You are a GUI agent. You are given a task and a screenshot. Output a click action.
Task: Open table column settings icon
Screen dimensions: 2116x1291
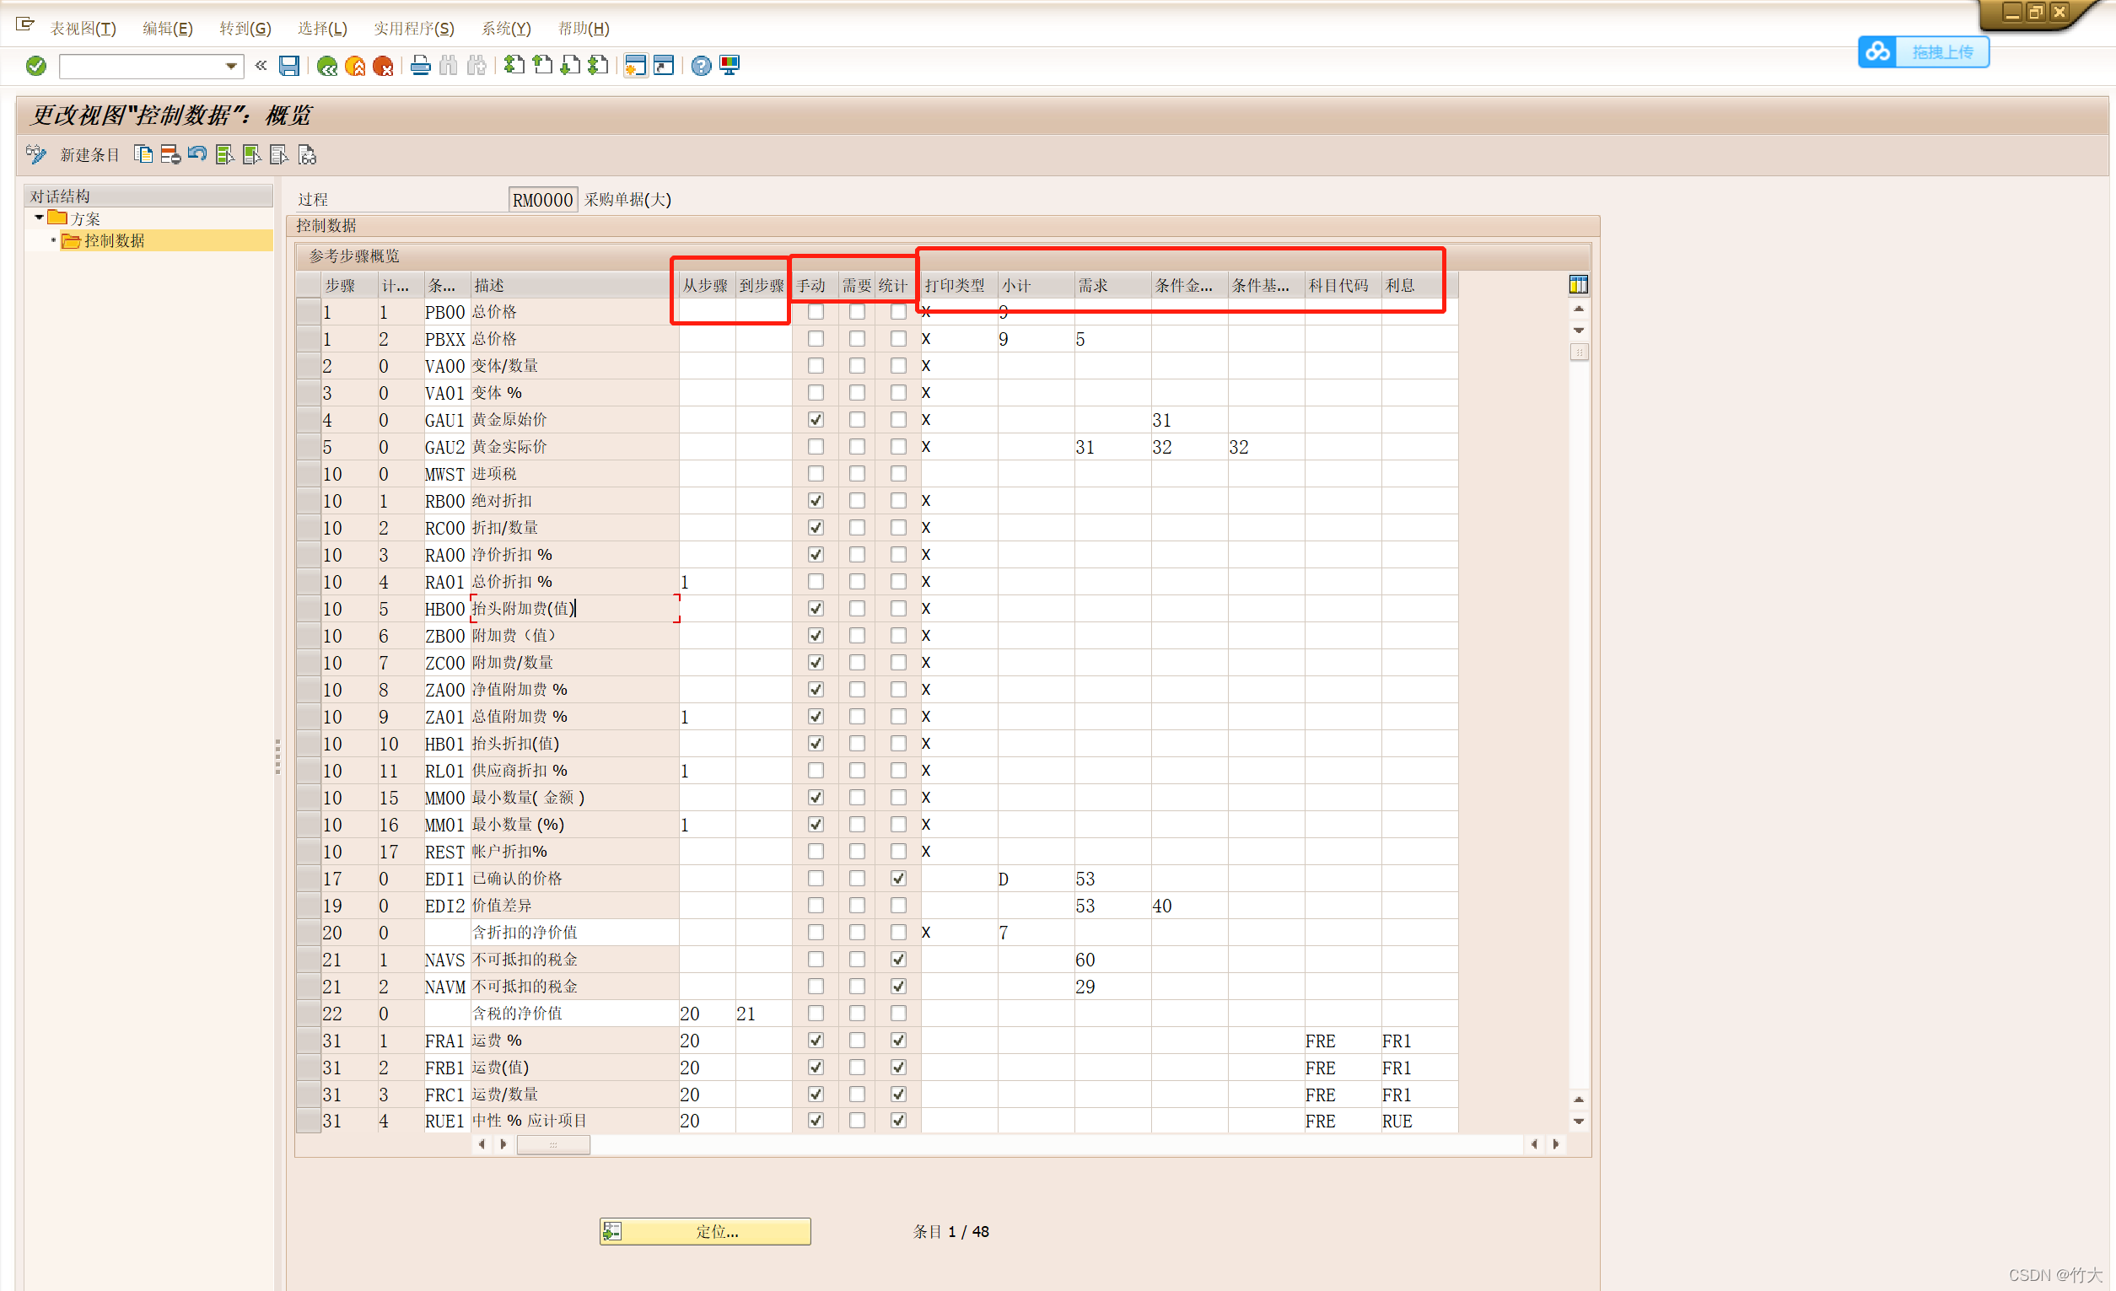tap(1578, 284)
